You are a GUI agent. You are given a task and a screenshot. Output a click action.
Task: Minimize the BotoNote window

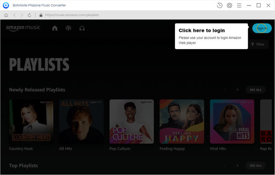[249, 5]
